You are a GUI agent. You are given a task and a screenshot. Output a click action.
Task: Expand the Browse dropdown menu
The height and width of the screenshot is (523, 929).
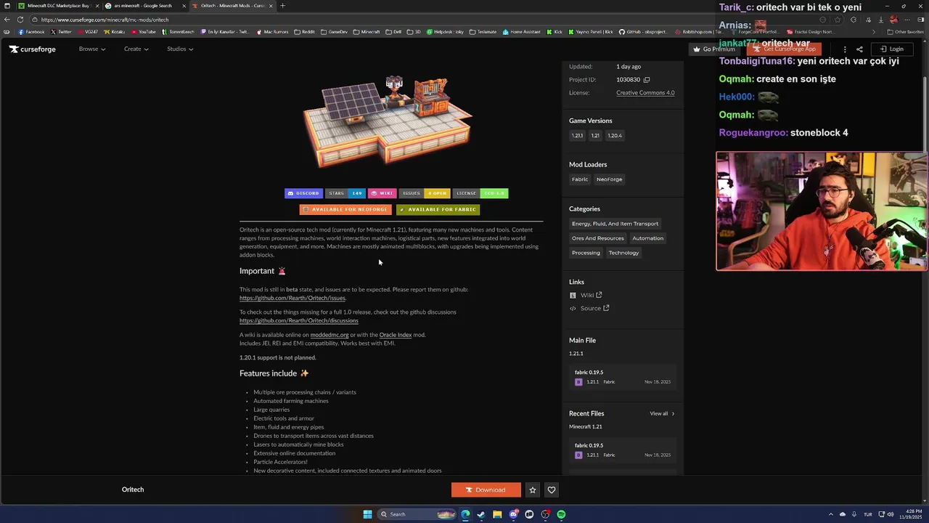(92, 49)
